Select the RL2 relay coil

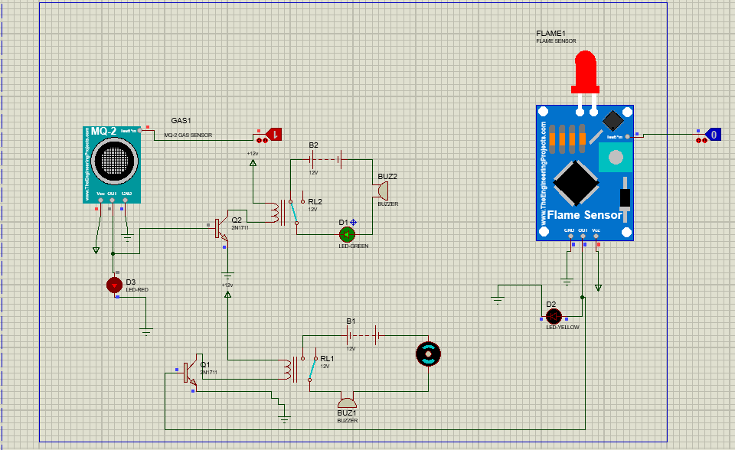276,213
